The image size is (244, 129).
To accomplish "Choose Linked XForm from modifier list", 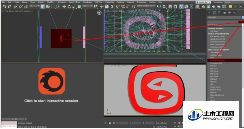I will pyautogui.click(x=215, y=87).
